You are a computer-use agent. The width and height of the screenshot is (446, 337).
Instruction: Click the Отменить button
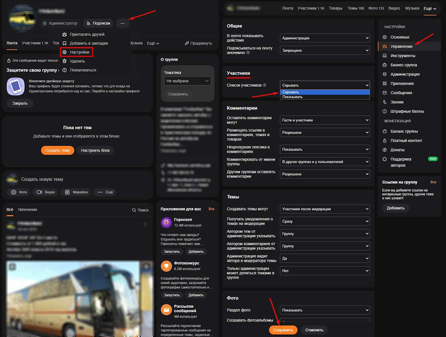(x=314, y=330)
